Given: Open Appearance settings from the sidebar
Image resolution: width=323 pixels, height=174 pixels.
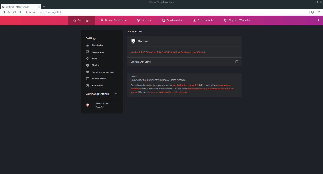Looking at the screenshot, I should [x=98, y=52].
